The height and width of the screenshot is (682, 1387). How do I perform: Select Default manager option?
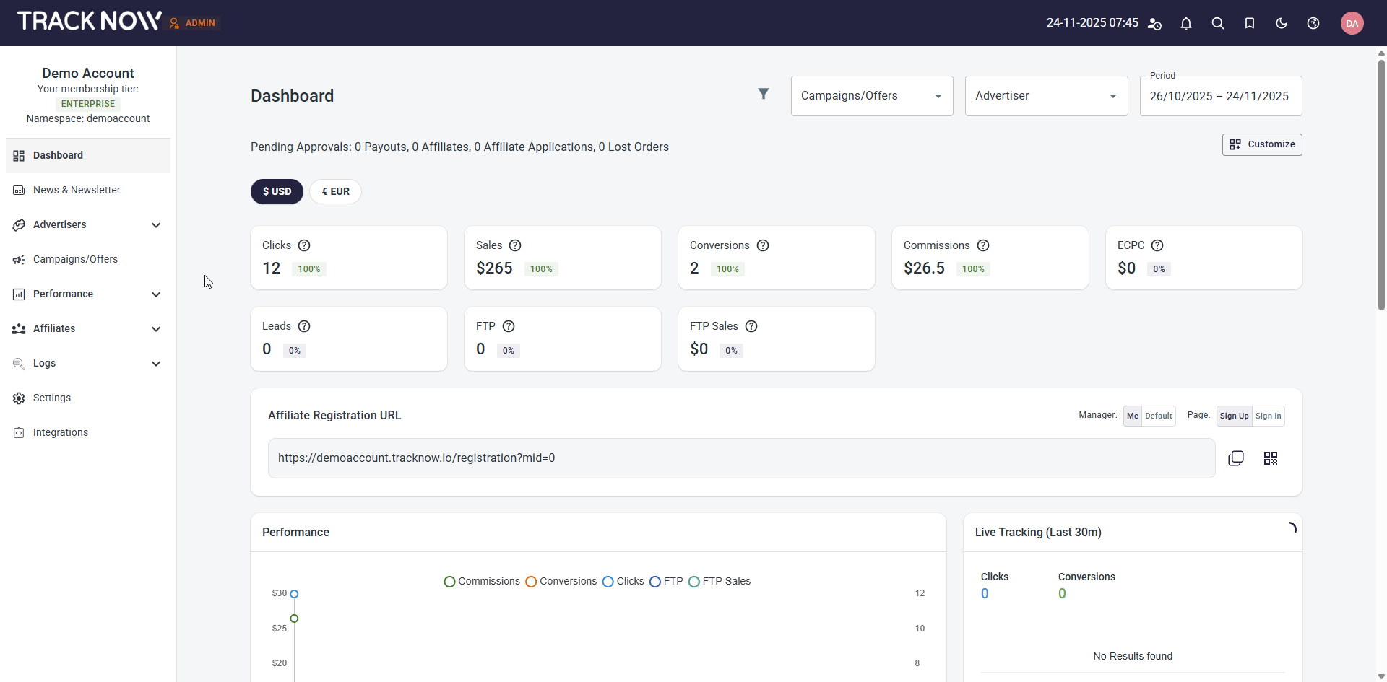(1158, 416)
